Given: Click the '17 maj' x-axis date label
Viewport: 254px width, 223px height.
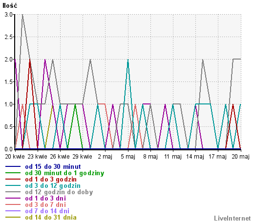Looking at the screenshot, I should point(218,157).
